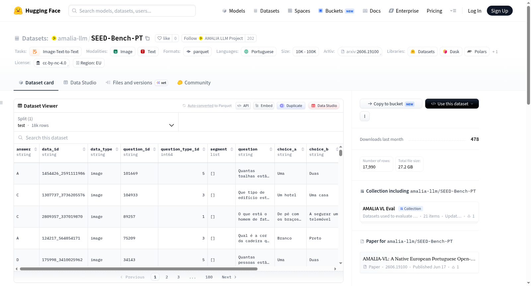
Task: Open Data Studio from the viewer toolbar
Action: pos(324,106)
